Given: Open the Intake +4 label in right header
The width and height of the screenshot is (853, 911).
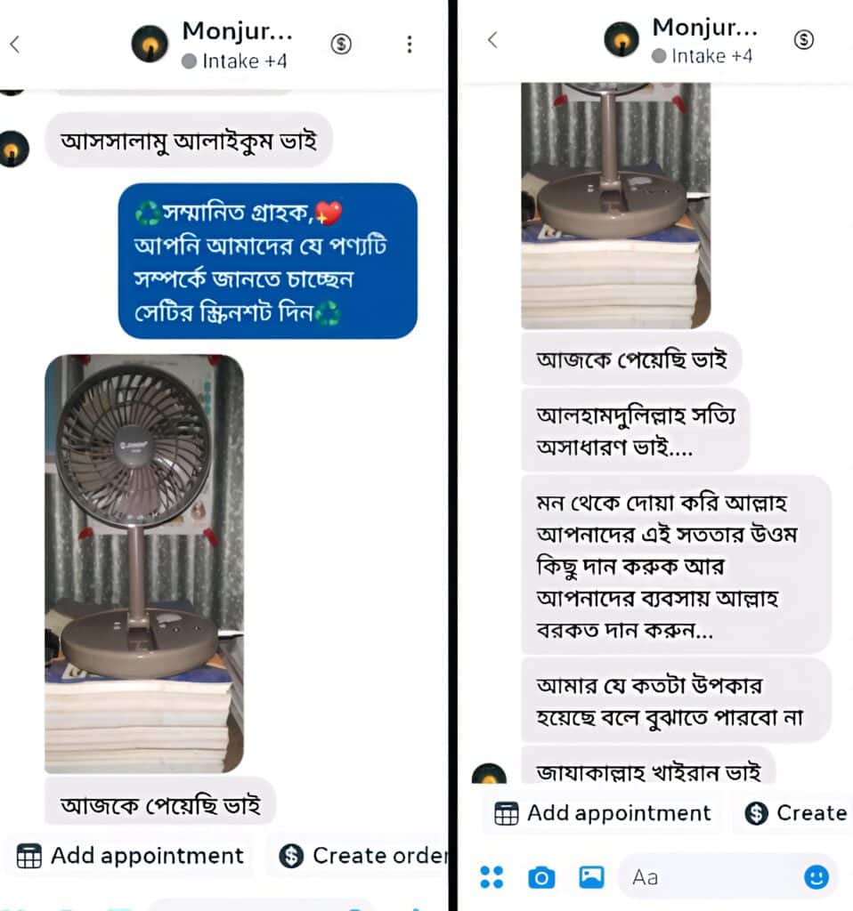Looking at the screenshot, I should [703, 56].
